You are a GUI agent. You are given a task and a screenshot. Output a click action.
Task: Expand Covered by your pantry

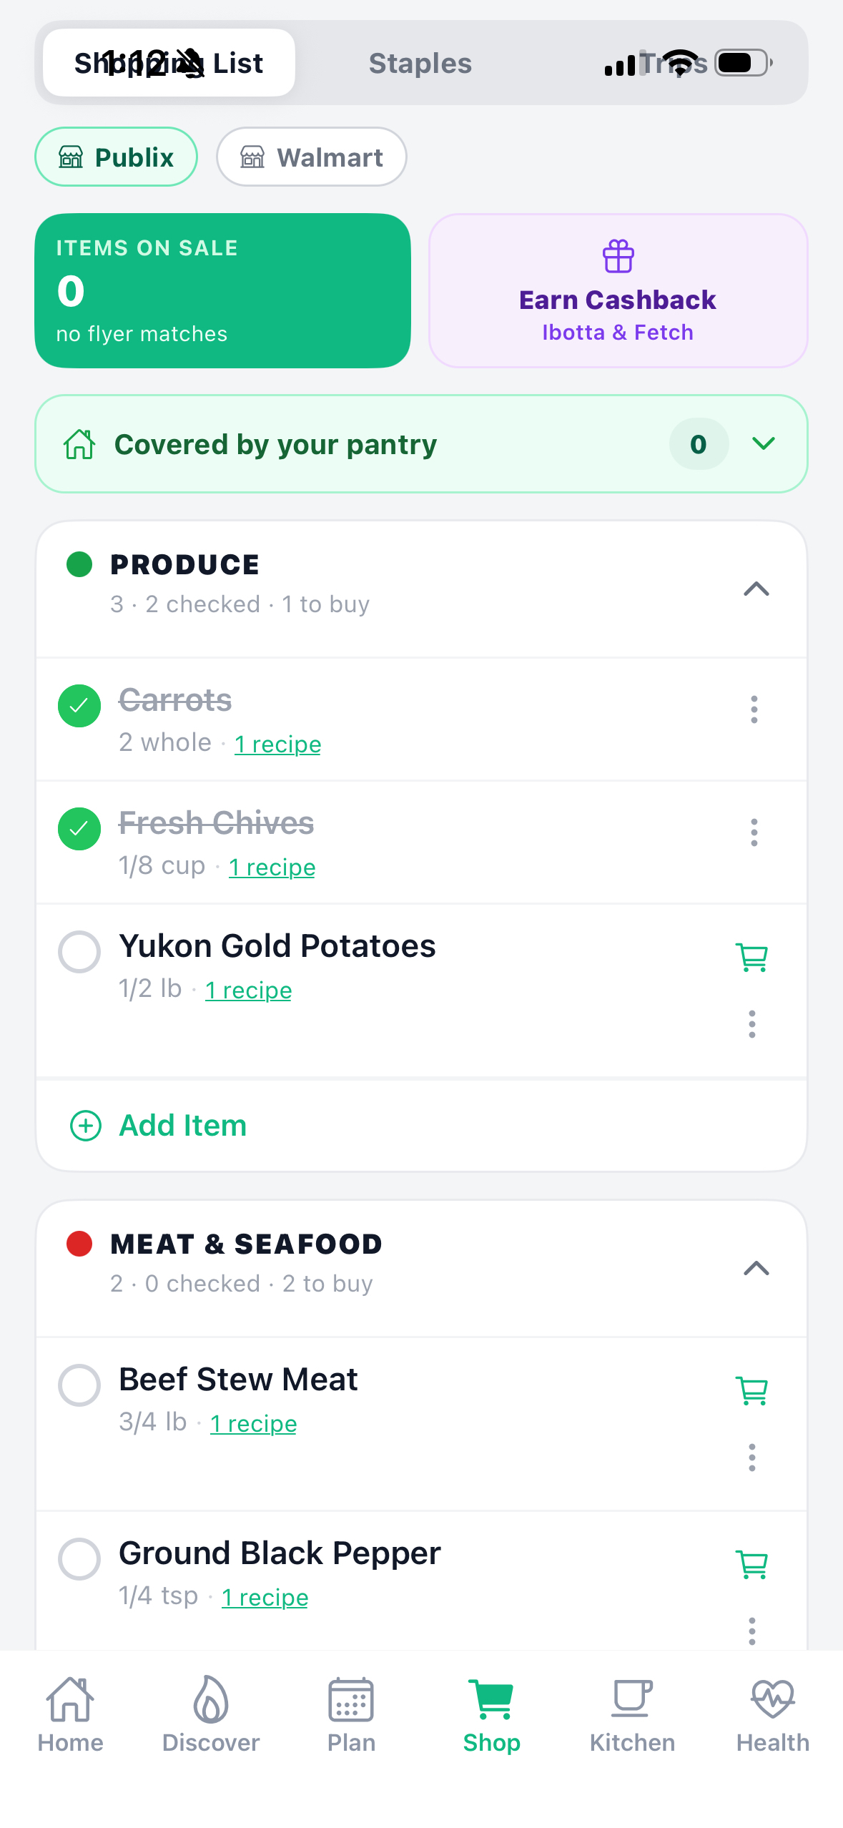pyautogui.click(x=764, y=444)
